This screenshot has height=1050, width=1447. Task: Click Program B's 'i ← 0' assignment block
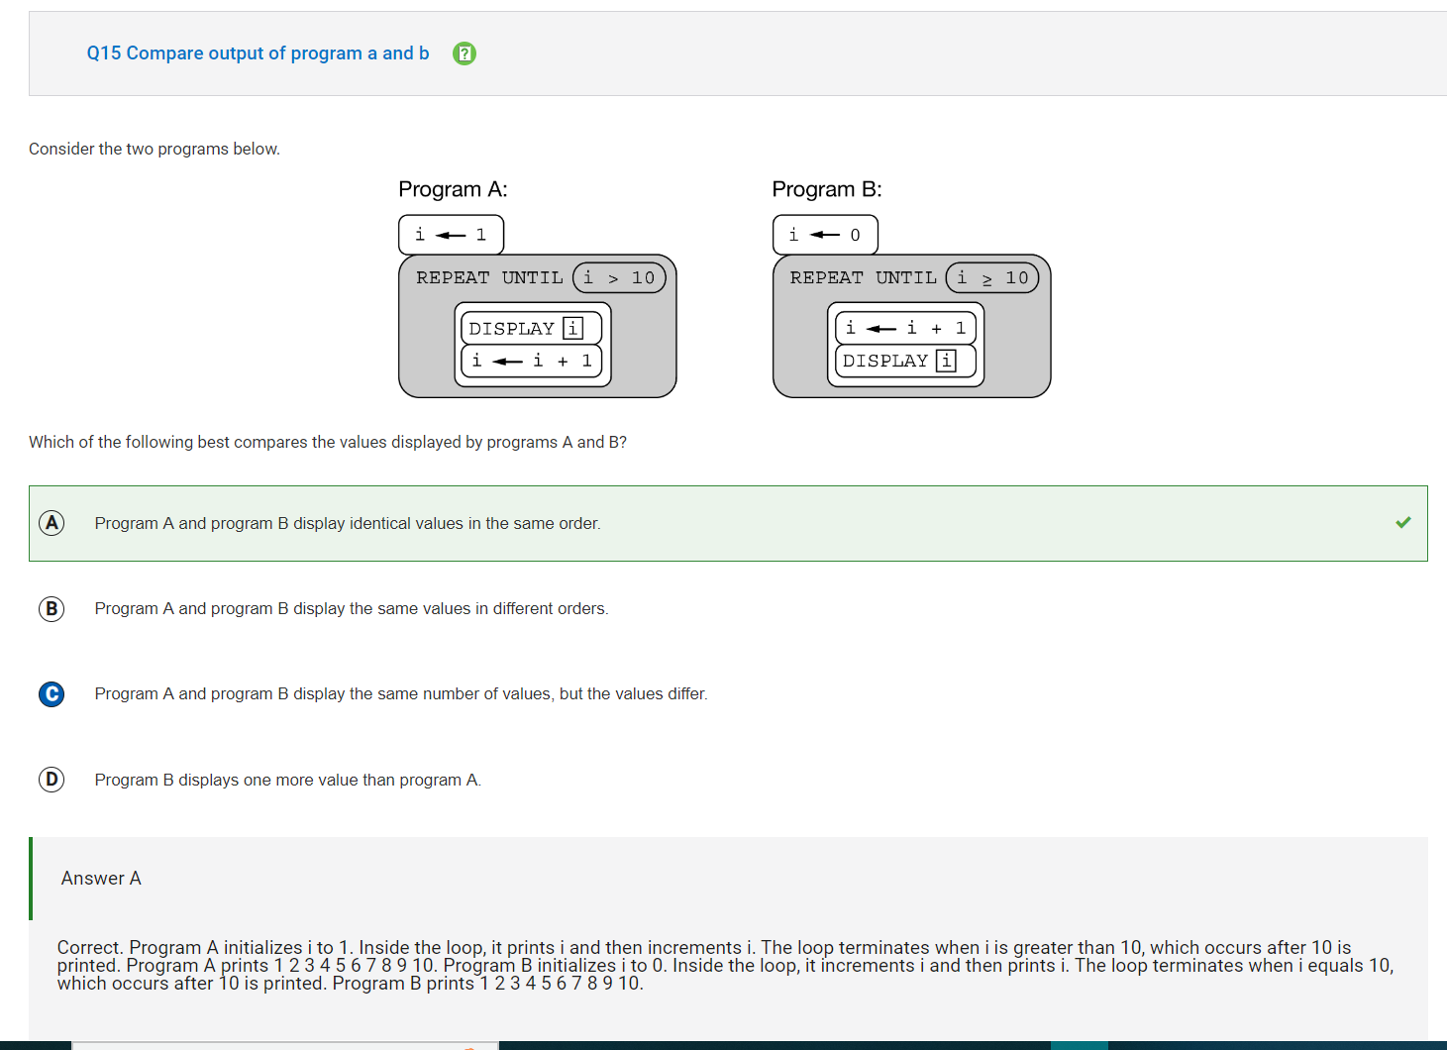825,235
